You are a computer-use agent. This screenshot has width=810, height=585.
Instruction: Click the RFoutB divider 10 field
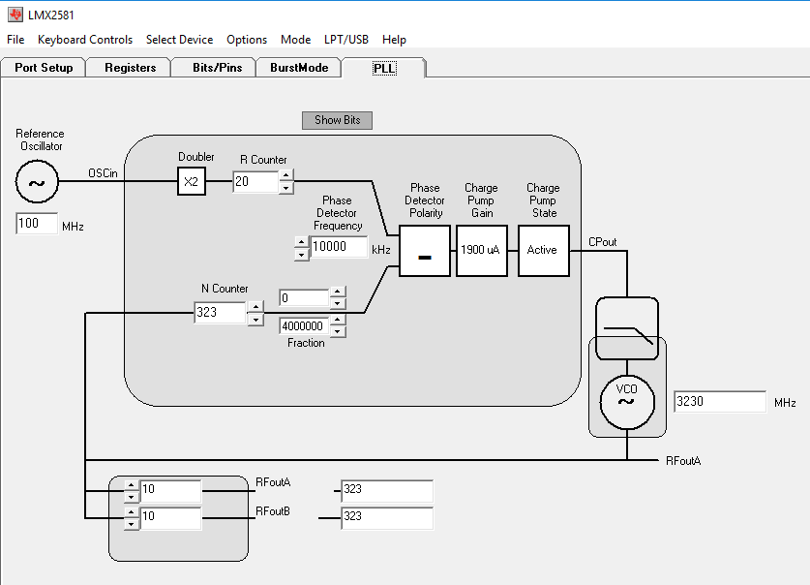point(170,518)
